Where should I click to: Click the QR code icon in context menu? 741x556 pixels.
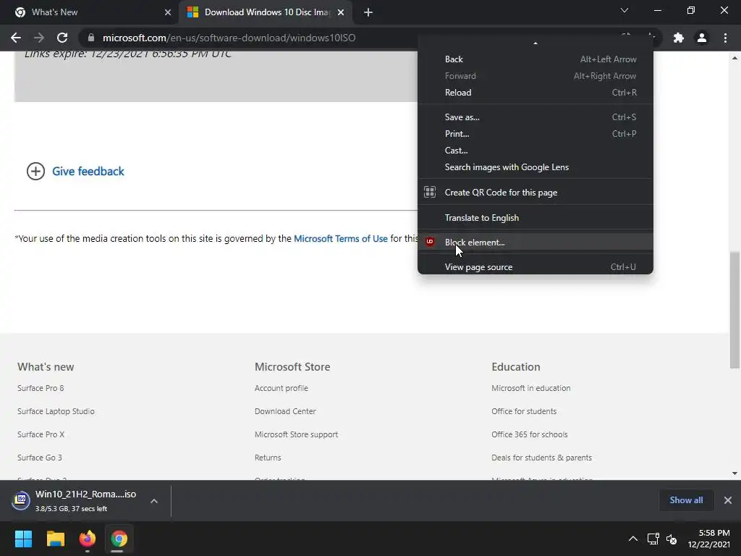point(430,191)
